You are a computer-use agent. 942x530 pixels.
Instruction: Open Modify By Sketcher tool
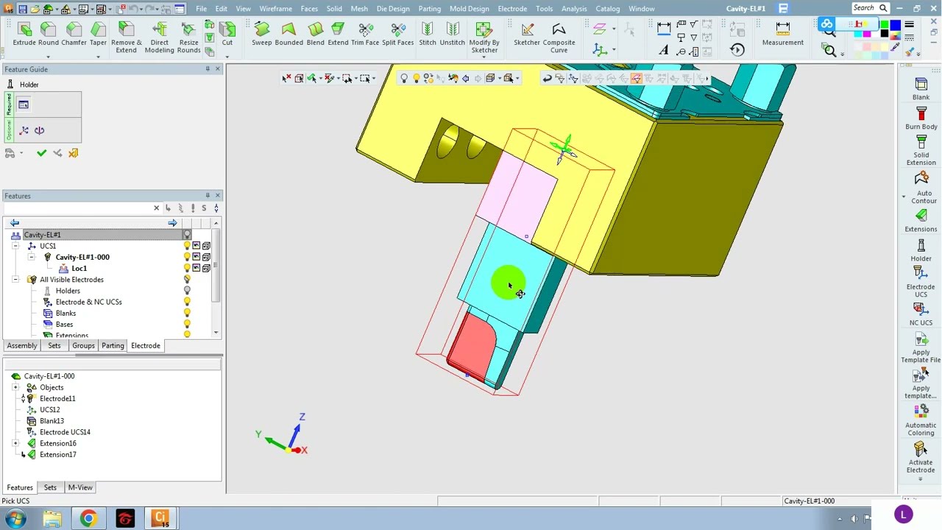coord(484,38)
